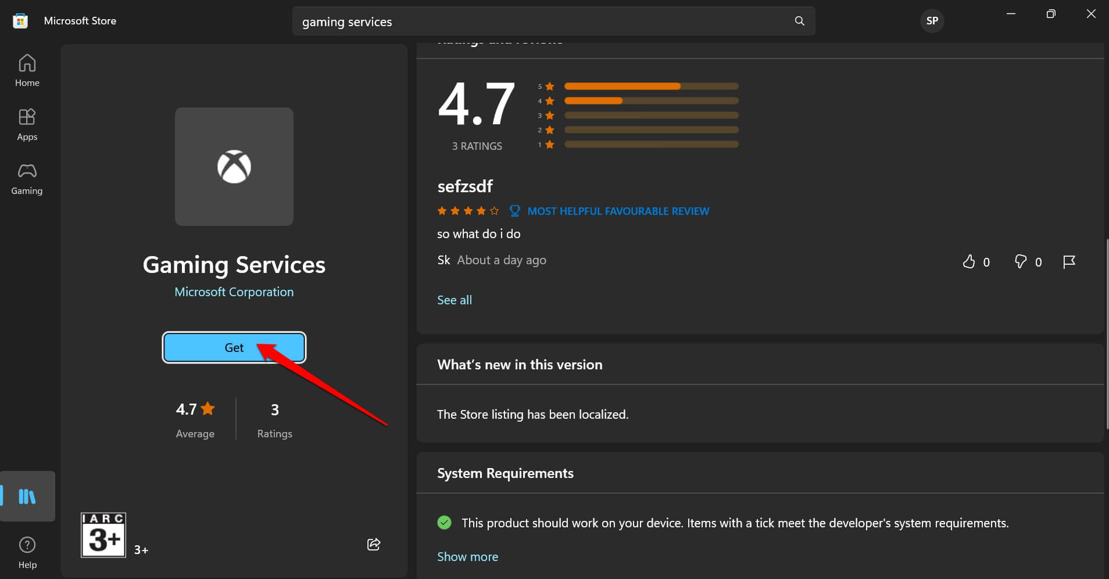The width and height of the screenshot is (1109, 579).
Task: Report the review with flag icon
Action: [x=1068, y=262]
